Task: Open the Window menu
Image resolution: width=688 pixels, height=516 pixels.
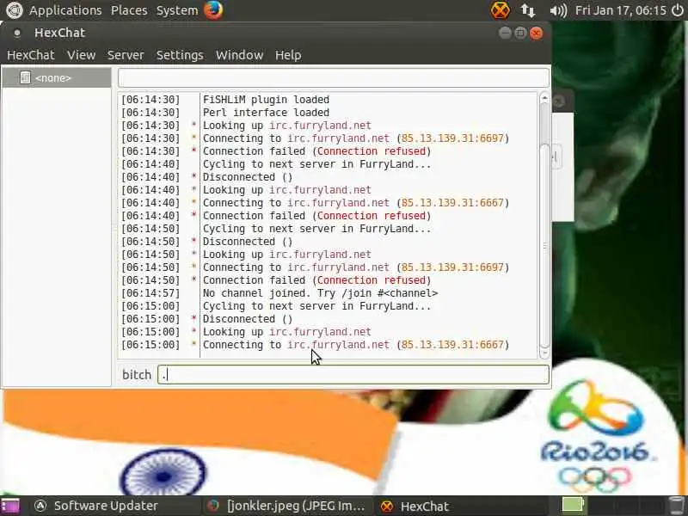Action: click(239, 55)
